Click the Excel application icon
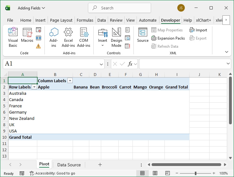234x177 pixels. 8,8
